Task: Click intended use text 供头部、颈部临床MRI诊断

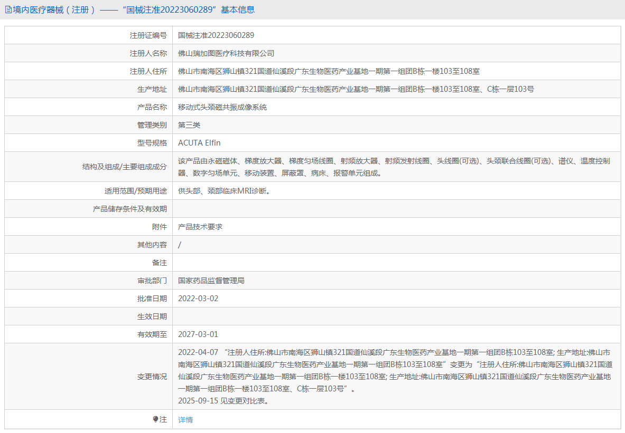Action: point(224,191)
